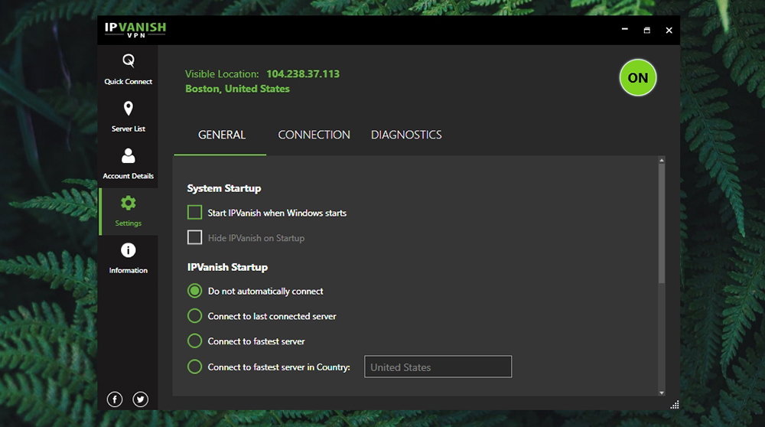Image resolution: width=765 pixels, height=427 pixels.
Task: Switch to the DIAGNOSTICS tab
Action: [406, 135]
